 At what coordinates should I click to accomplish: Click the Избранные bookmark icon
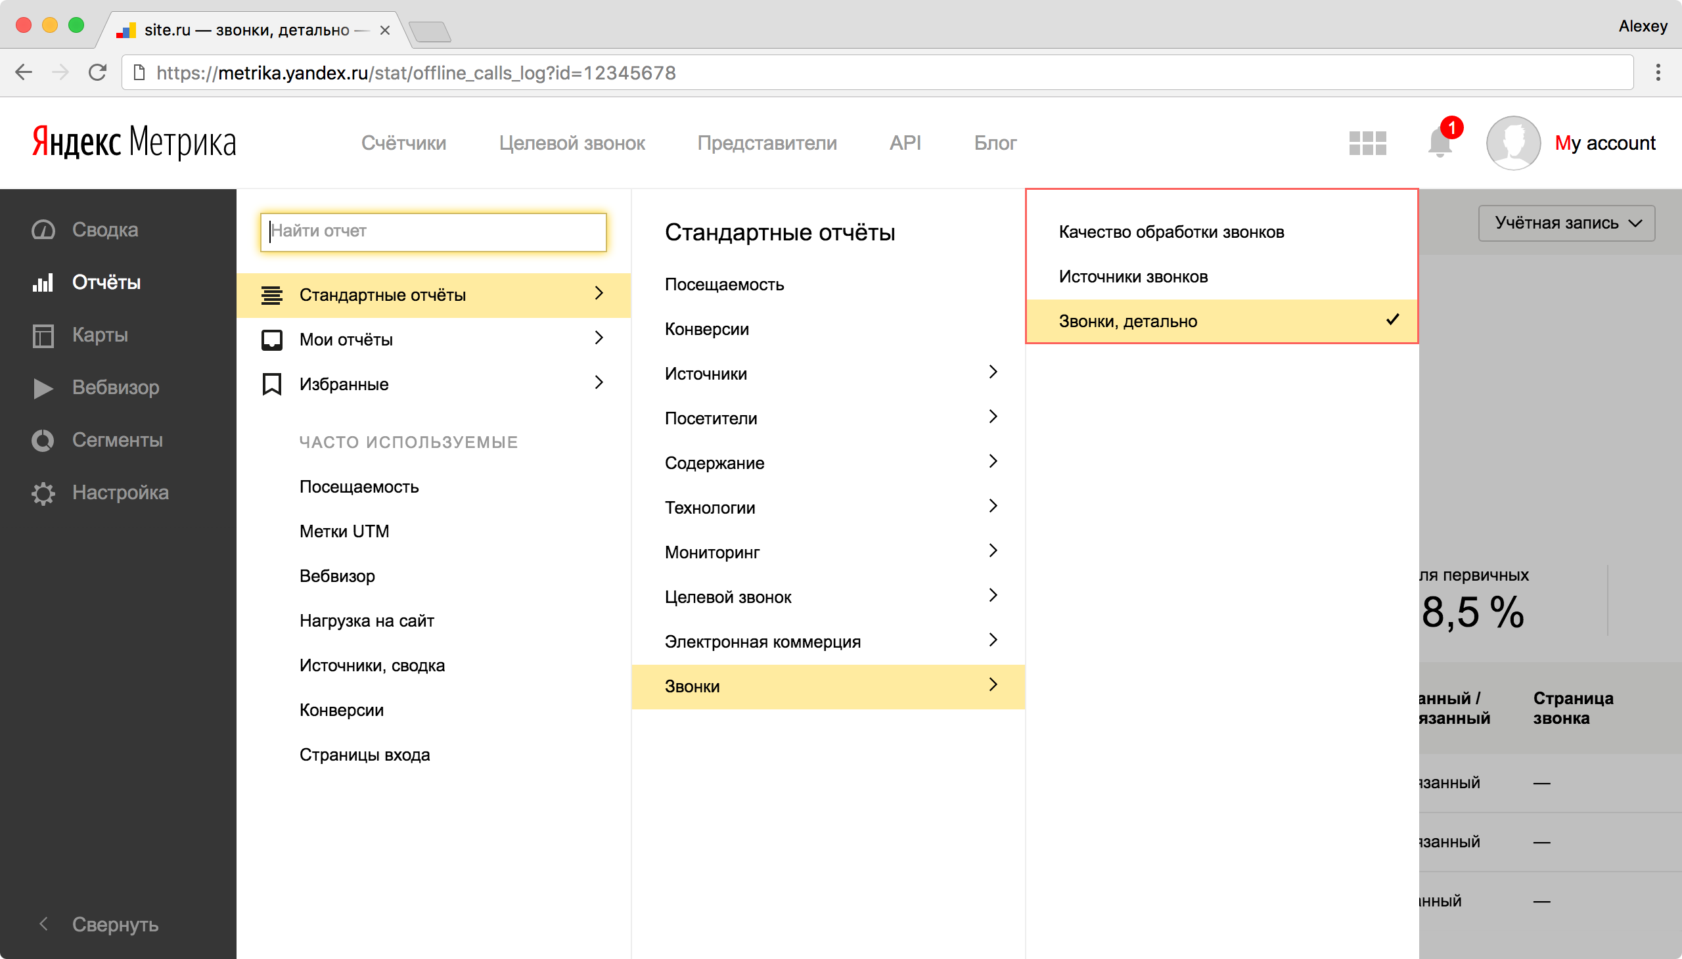click(x=271, y=384)
